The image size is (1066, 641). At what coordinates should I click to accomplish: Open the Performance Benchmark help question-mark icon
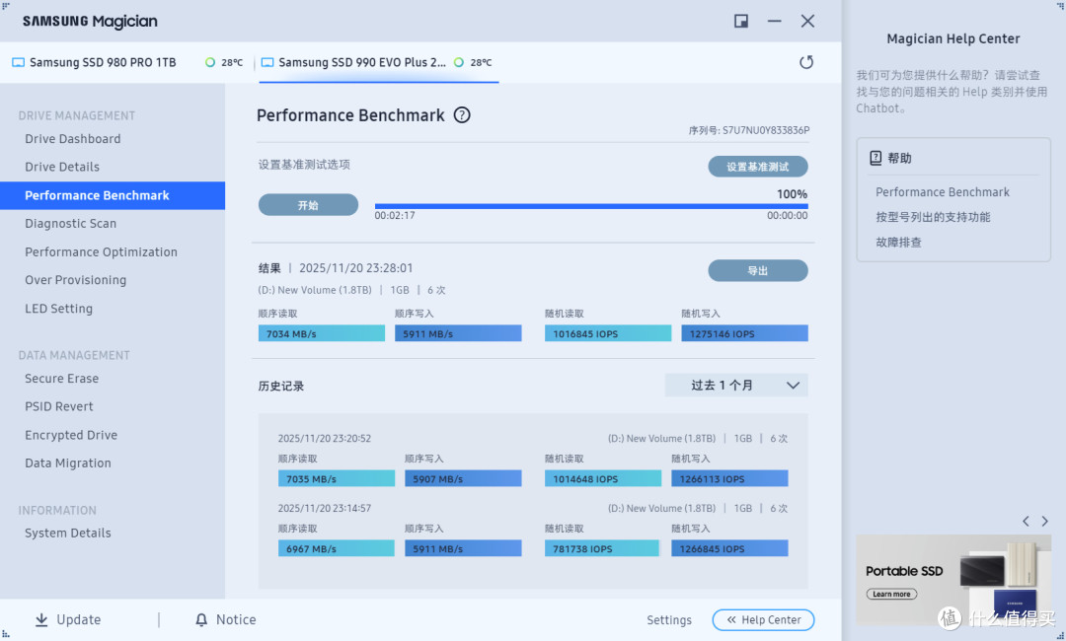(462, 115)
